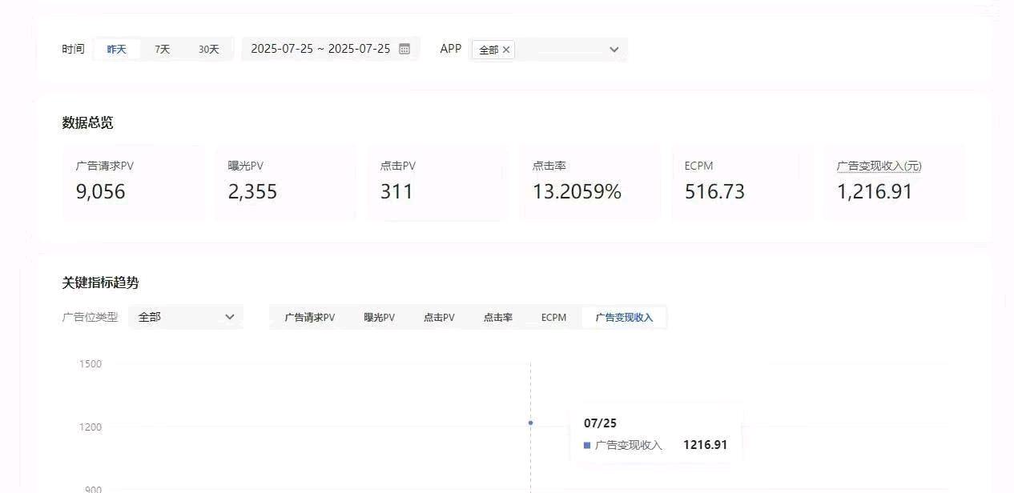The image size is (1014, 493).
Task: Click the chart data point for 07/25
Action: [x=530, y=423]
